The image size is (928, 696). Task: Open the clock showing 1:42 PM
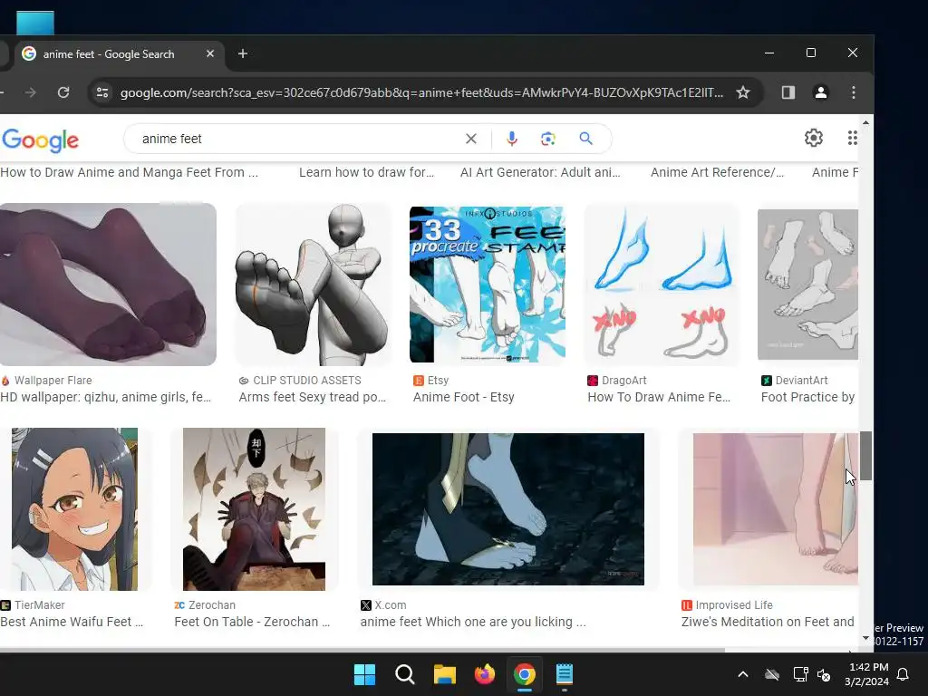click(867, 674)
